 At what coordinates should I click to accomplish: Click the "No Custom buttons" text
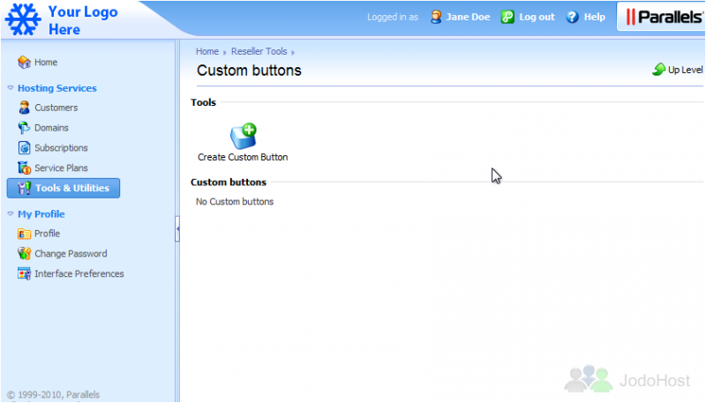click(235, 201)
